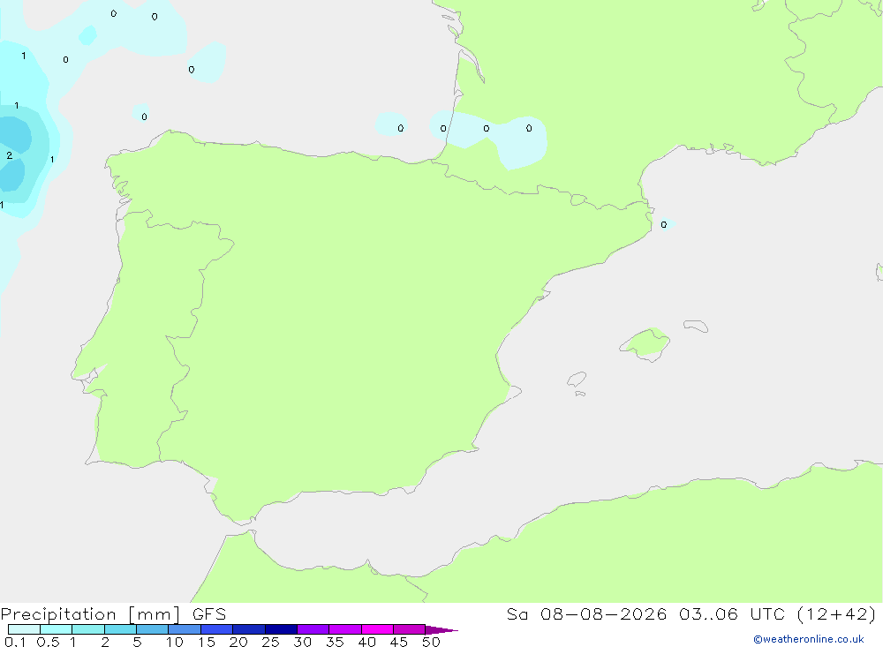Viewport: 883px width, 647px height.
Task: Click the 'Sa 08-08-2026' date text
Action: pos(586,613)
